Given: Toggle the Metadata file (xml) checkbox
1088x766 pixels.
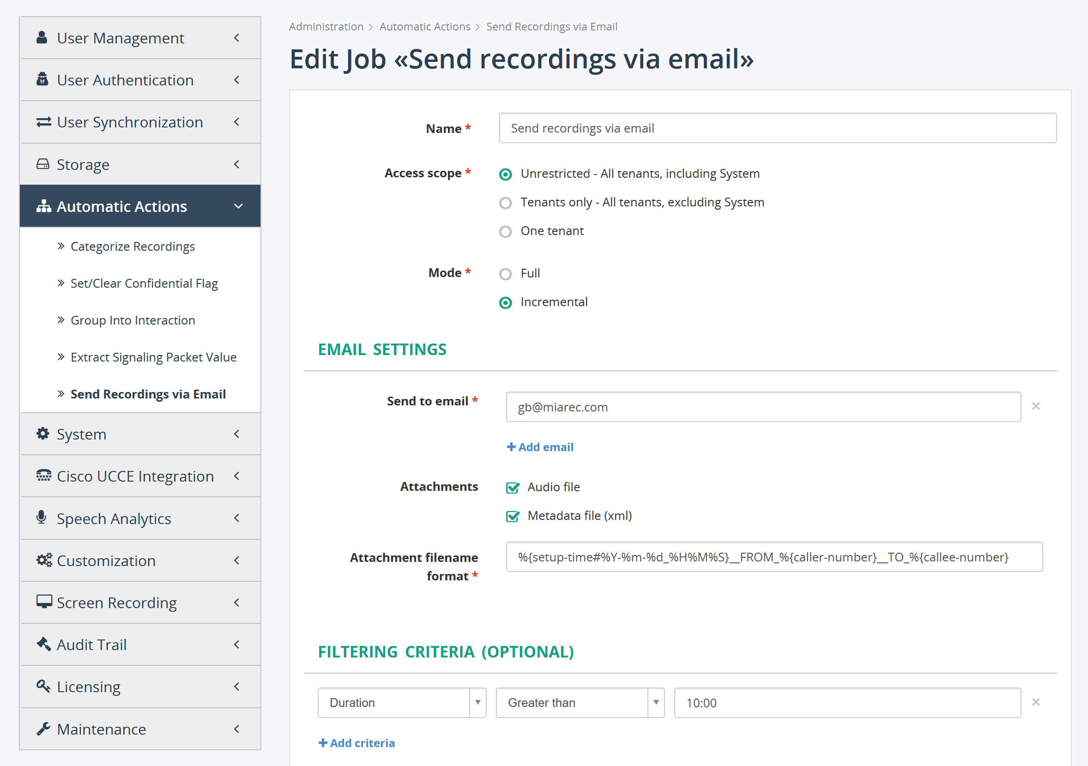Looking at the screenshot, I should click(x=513, y=516).
